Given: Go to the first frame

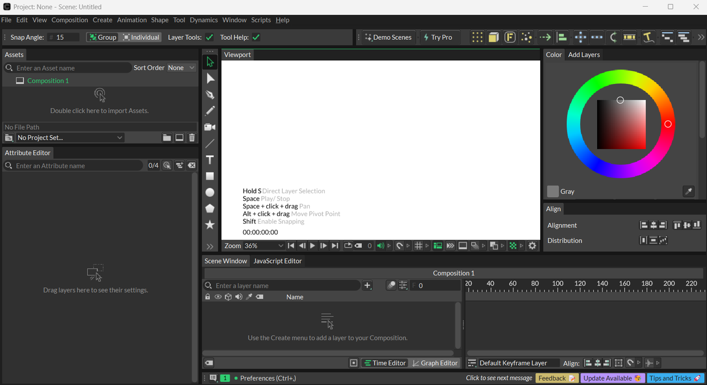Looking at the screenshot, I should 291,246.
